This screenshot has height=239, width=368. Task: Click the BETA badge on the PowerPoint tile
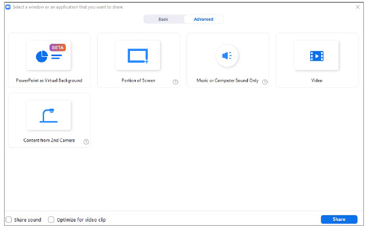pyautogui.click(x=57, y=47)
